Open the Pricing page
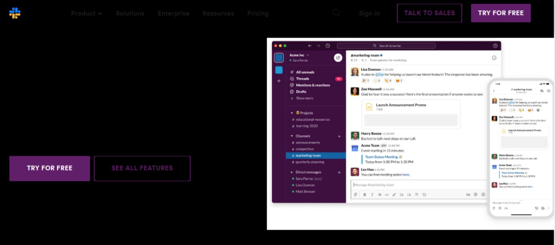Viewport: 555px width, 245px height. (x=258, y=13)
